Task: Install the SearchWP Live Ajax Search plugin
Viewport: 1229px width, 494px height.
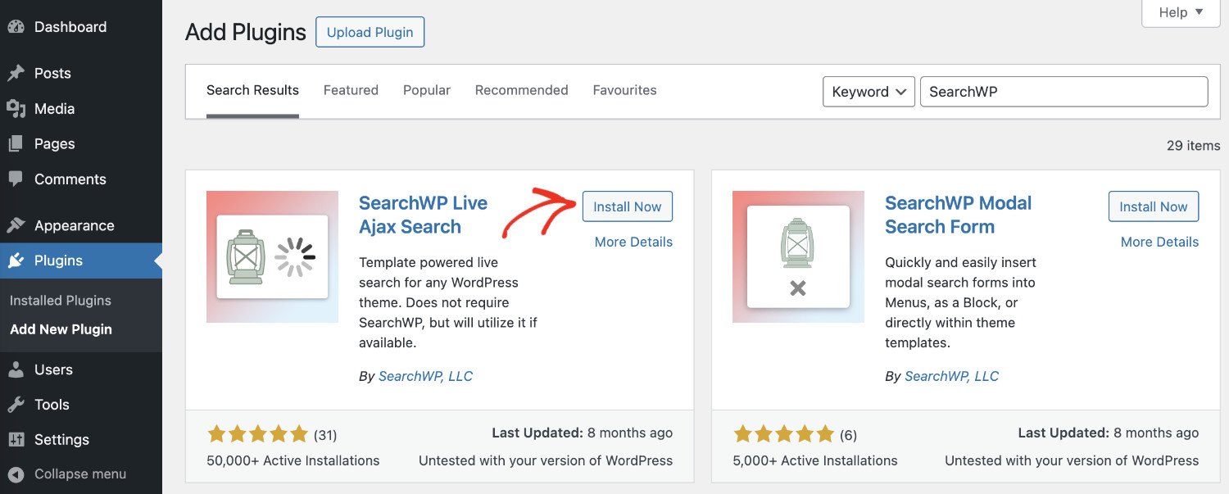Action: 627,206
